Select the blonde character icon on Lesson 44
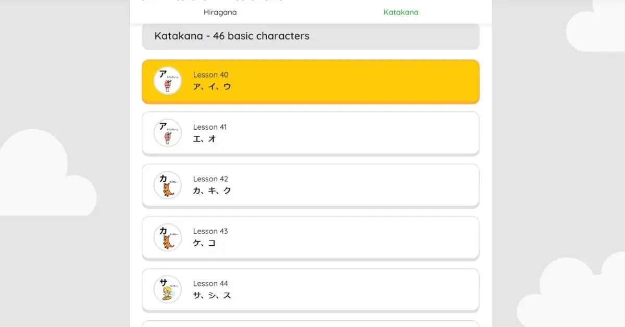625x327 pixels. click(167, 290)
